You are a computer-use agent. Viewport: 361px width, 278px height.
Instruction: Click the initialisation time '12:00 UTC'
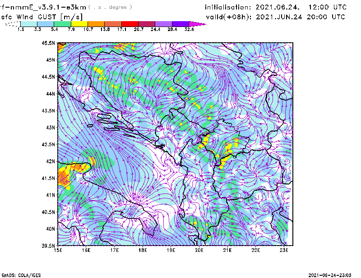pyautogui.click(x=328, y=7)
